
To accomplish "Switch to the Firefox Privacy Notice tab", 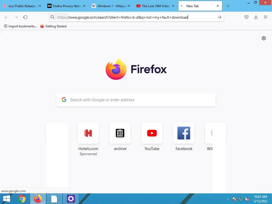I will (x=67, y=6).
